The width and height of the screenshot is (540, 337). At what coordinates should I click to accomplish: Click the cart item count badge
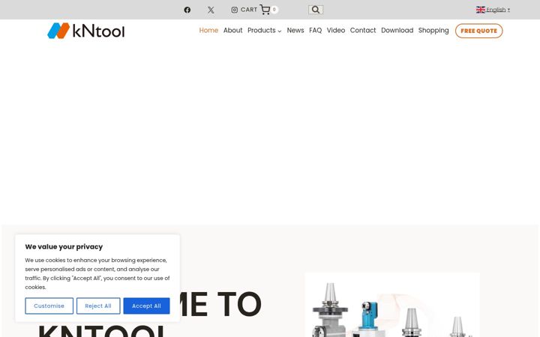click(x=274, y=10)
